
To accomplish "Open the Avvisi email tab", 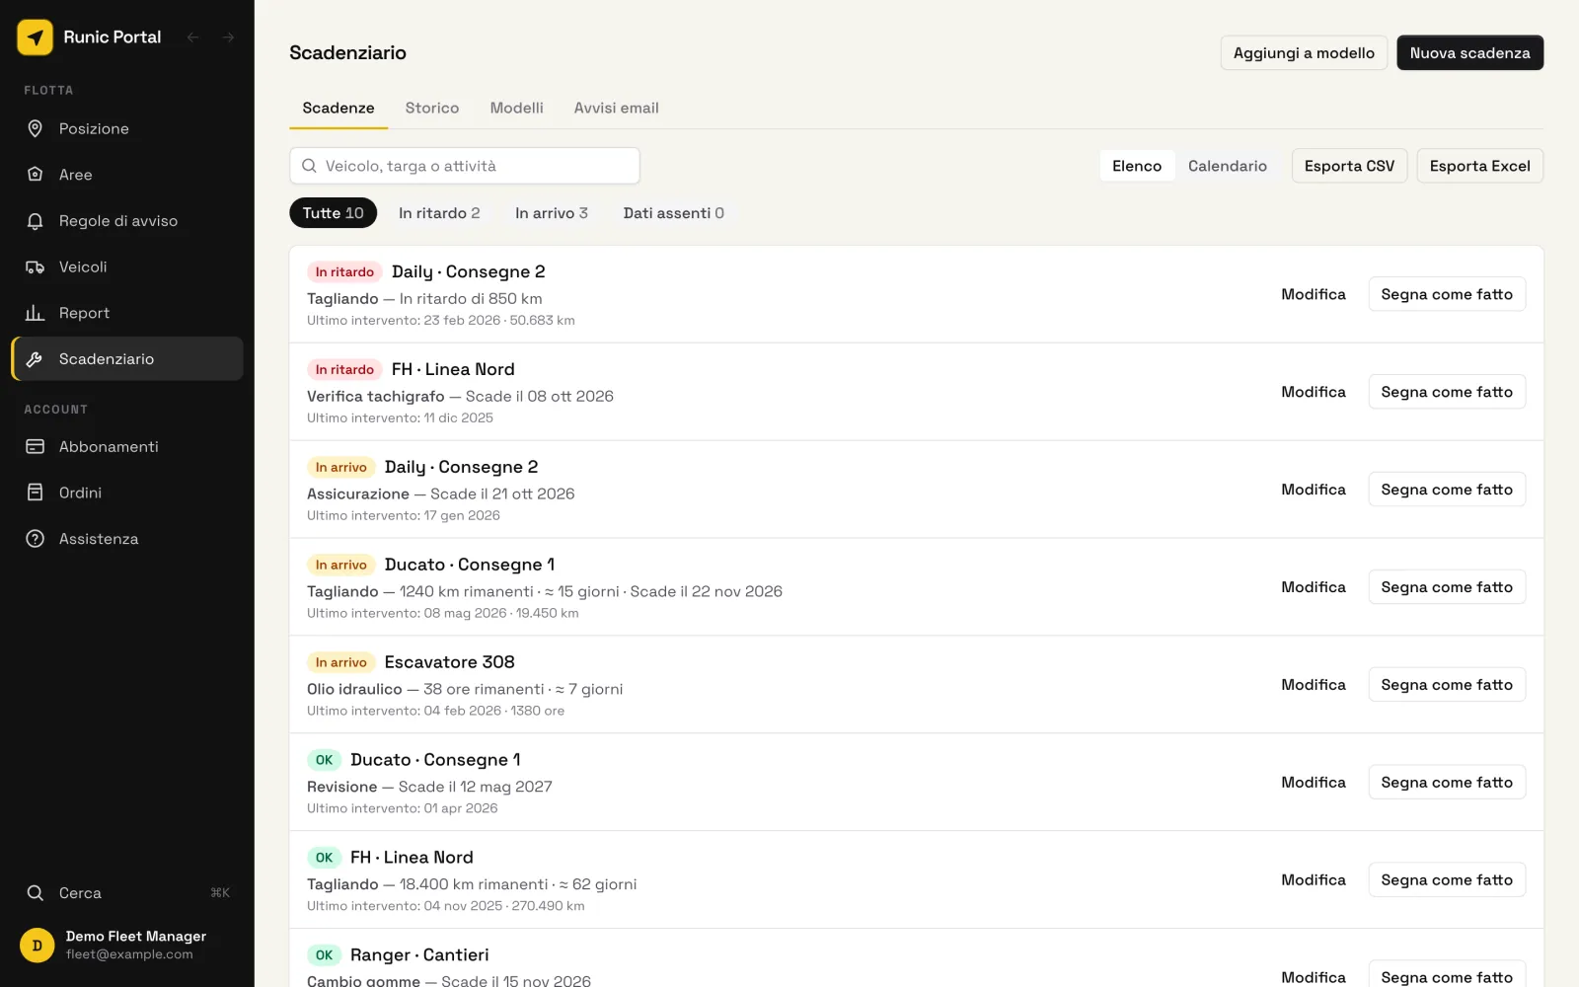I will click(x=617, y=108).
